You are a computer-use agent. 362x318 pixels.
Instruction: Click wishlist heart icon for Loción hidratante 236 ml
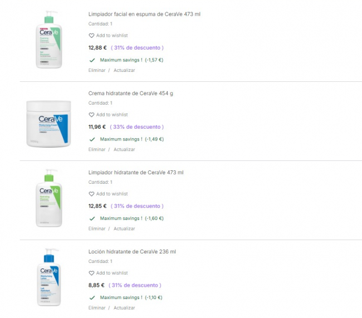[92, 273]
